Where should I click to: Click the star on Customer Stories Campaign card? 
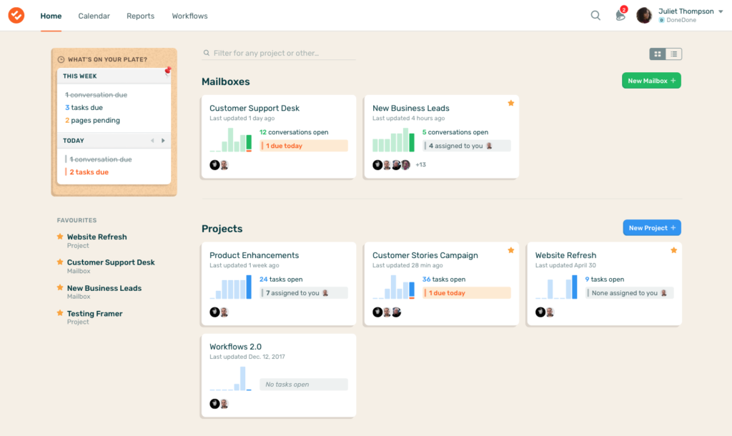click(x=510, y=249)
